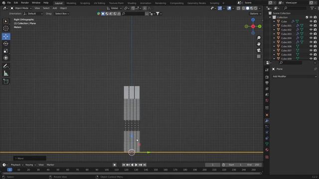Open the Modifier properties wrench tab
The image size is (319, 179).
[267, 121]
